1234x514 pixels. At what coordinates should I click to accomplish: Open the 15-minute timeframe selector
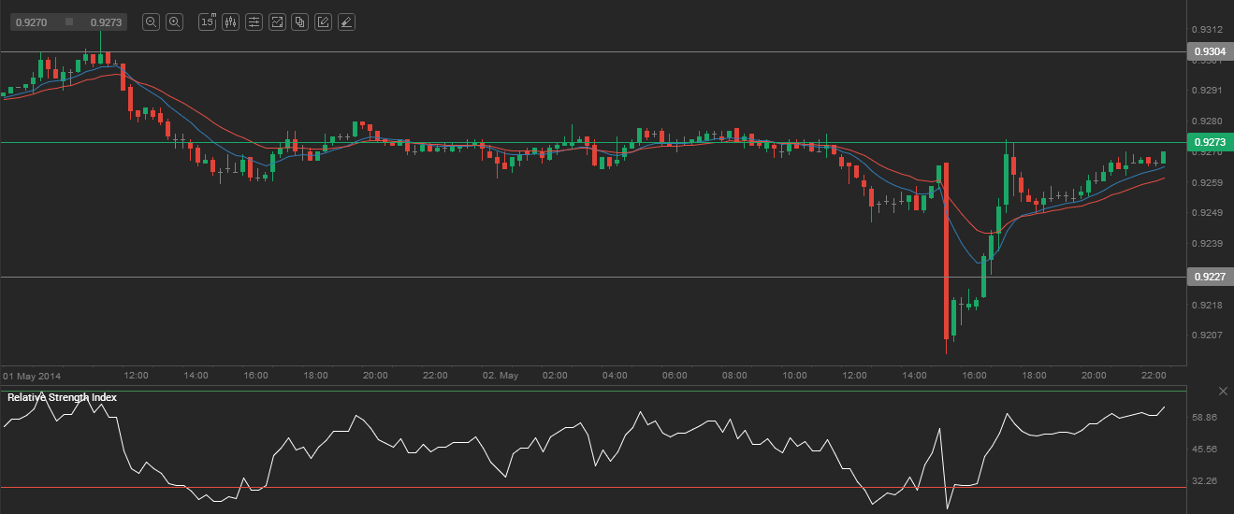[208, 21]
